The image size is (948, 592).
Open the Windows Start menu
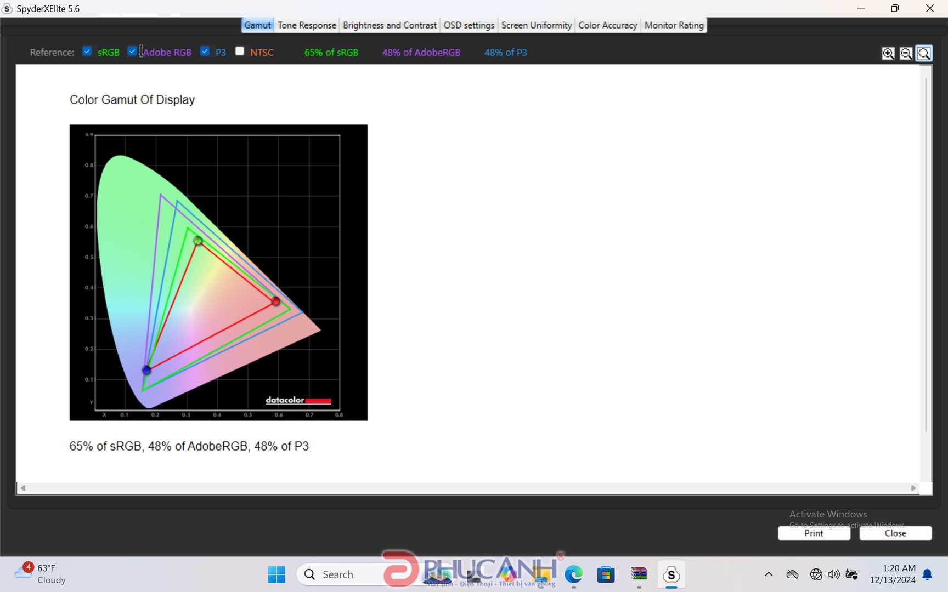(x=276, y=574)
